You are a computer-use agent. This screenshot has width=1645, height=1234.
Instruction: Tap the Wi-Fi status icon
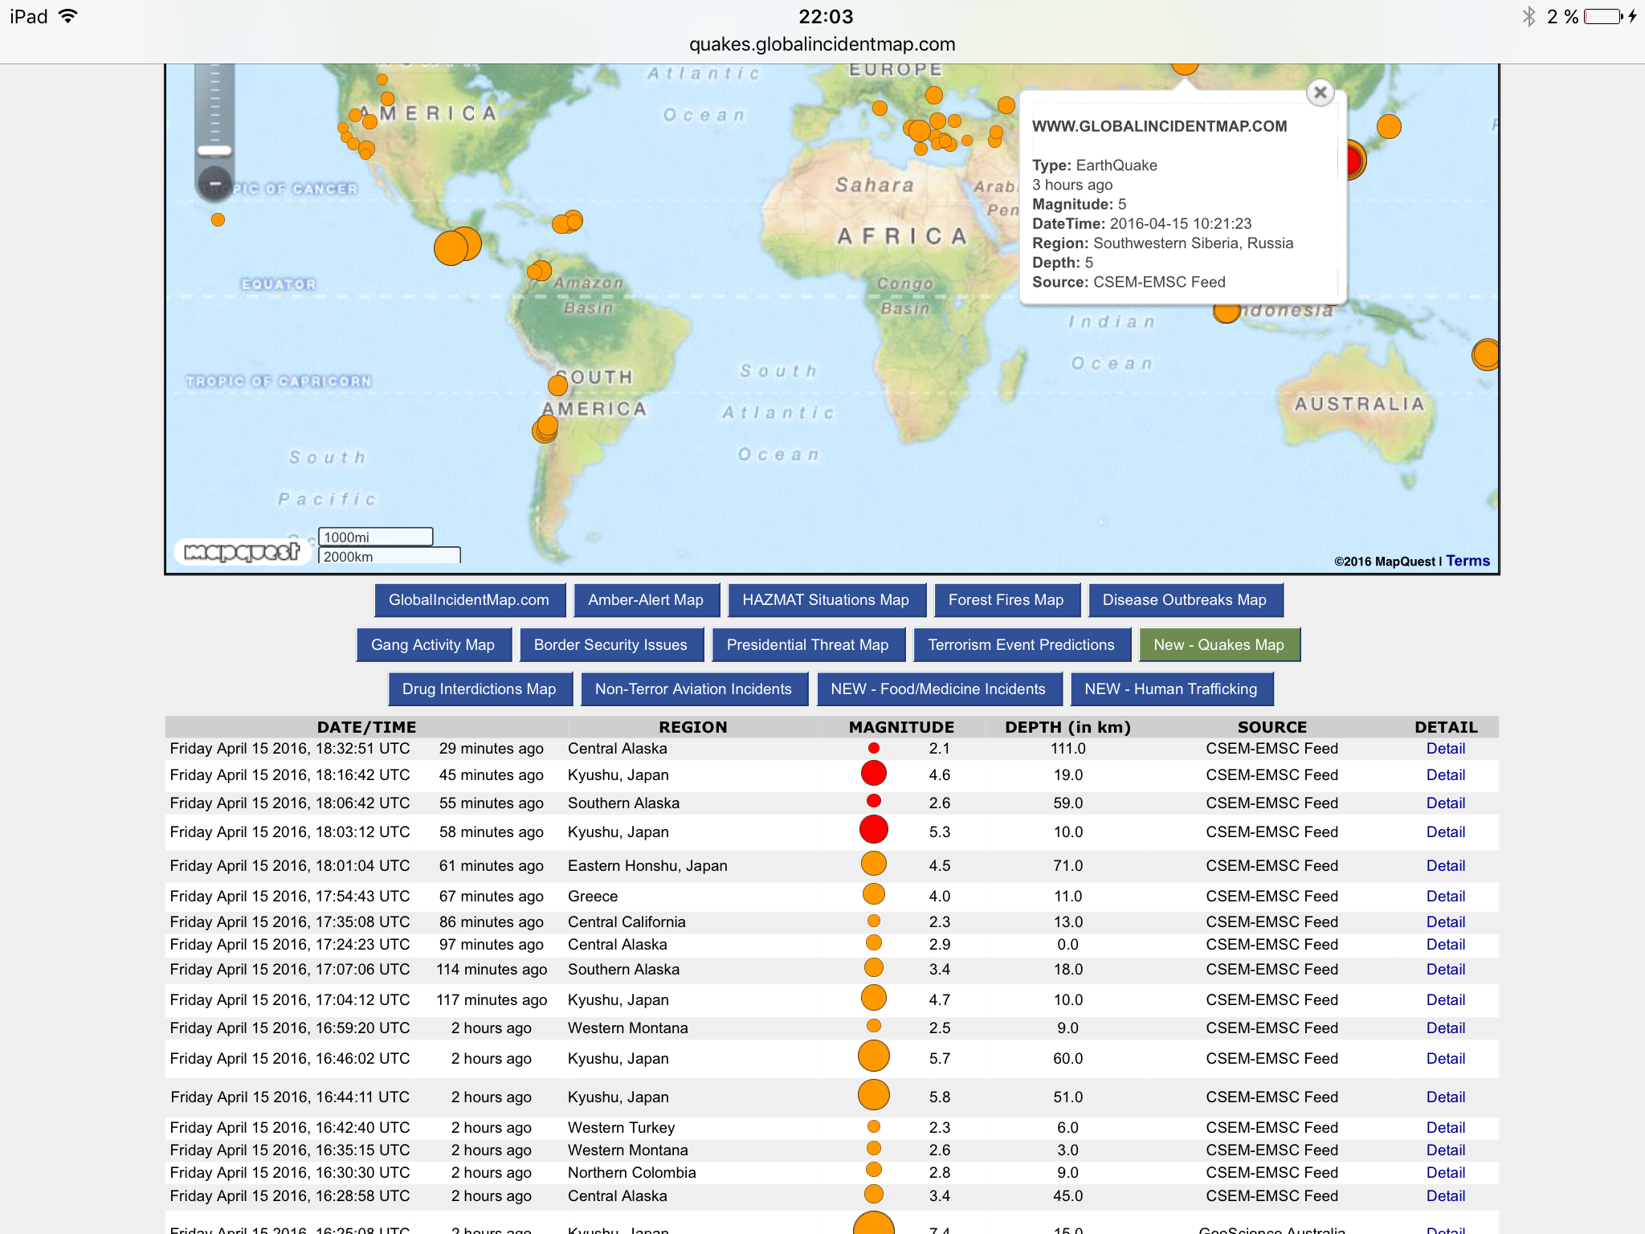[x=69, y=16]
